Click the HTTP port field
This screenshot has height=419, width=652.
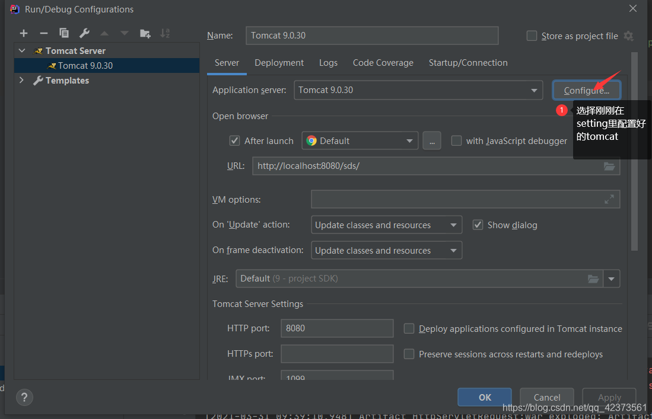pyautogui.click(x=337, y=328)
